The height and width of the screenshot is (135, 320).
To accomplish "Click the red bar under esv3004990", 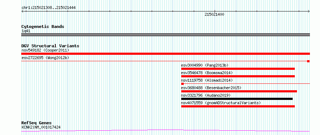I will 238,69.
